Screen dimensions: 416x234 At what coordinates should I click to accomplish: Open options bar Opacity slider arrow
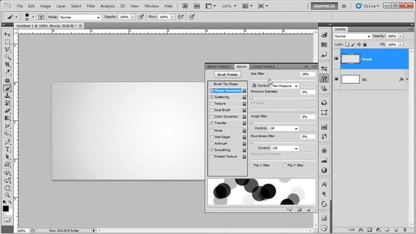(133, 17)
